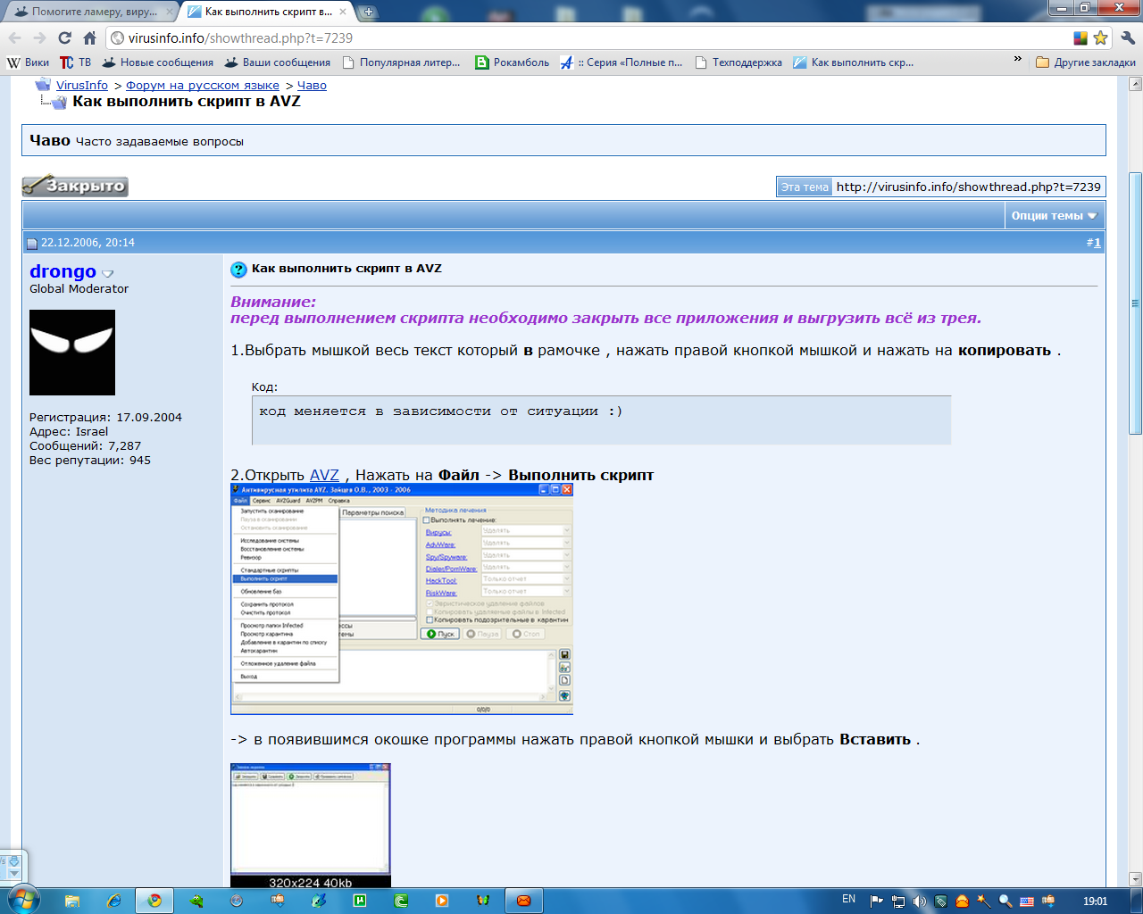This screenshot has height=914, width=1143.
Task: Follow the 'VirusInfo' breadcrumb link
Action: tap(82, 85)
